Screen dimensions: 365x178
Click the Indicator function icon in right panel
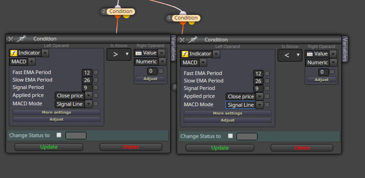pyautogui.click(x=185, y=54)
